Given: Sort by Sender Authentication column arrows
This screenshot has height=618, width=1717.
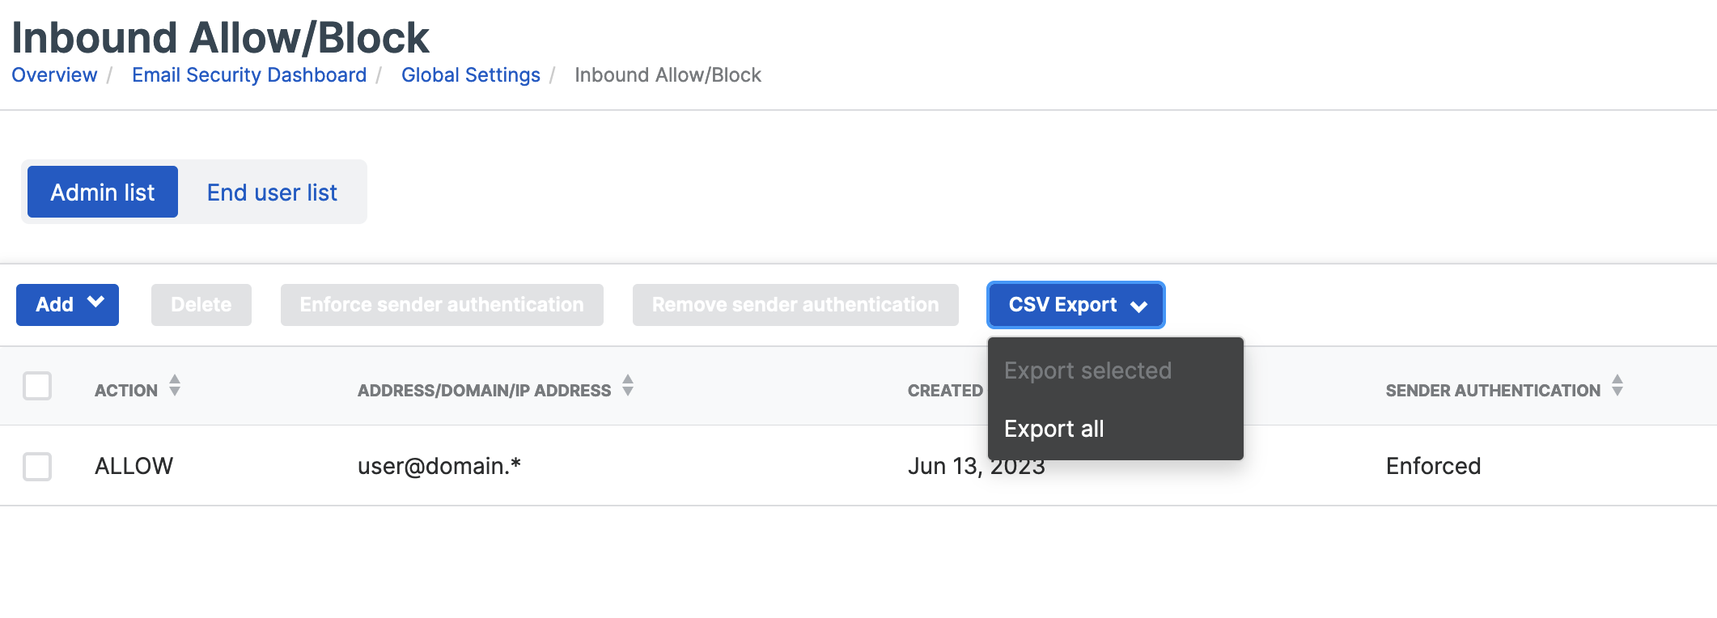Looking at the screenshot, I should pos(1617,386).
